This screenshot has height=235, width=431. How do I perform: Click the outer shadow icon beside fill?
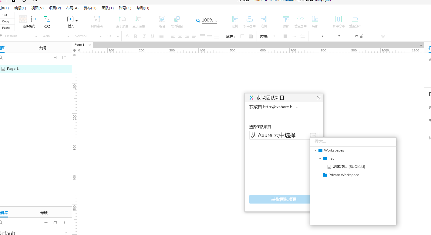tap(251, 36)
